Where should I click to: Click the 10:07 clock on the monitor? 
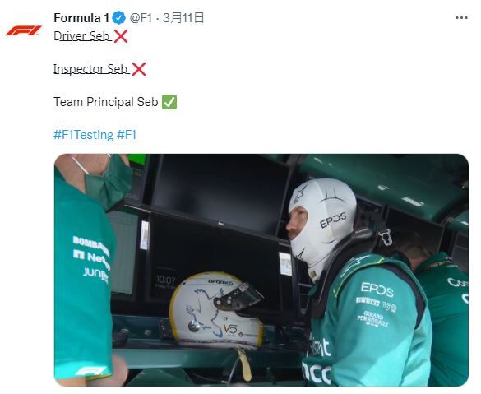click(x=165, y=280)
